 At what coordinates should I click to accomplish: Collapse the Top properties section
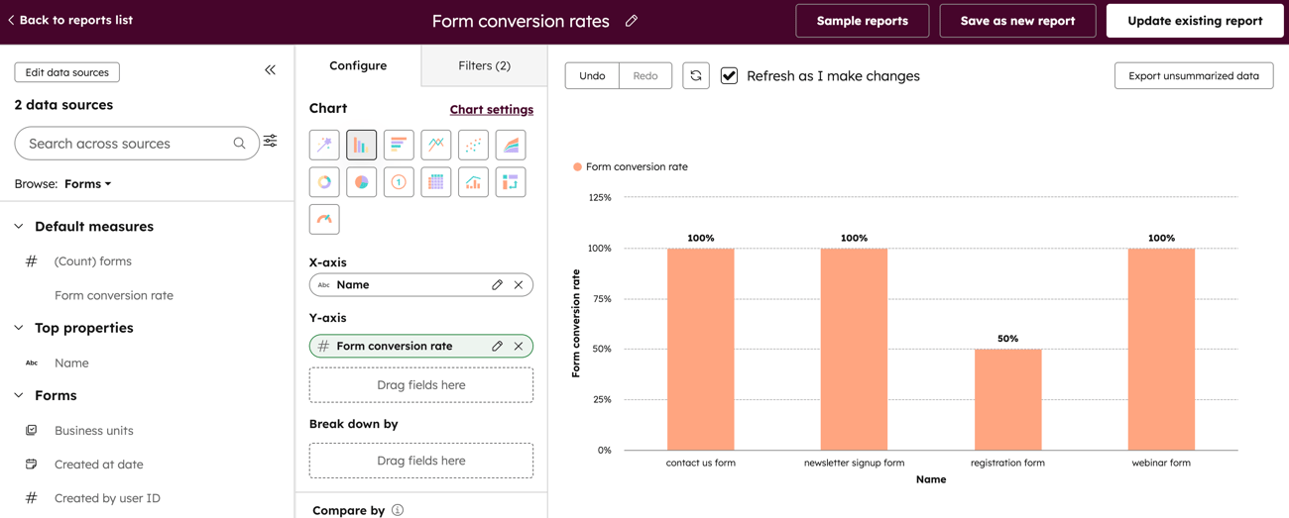(19, 328)
